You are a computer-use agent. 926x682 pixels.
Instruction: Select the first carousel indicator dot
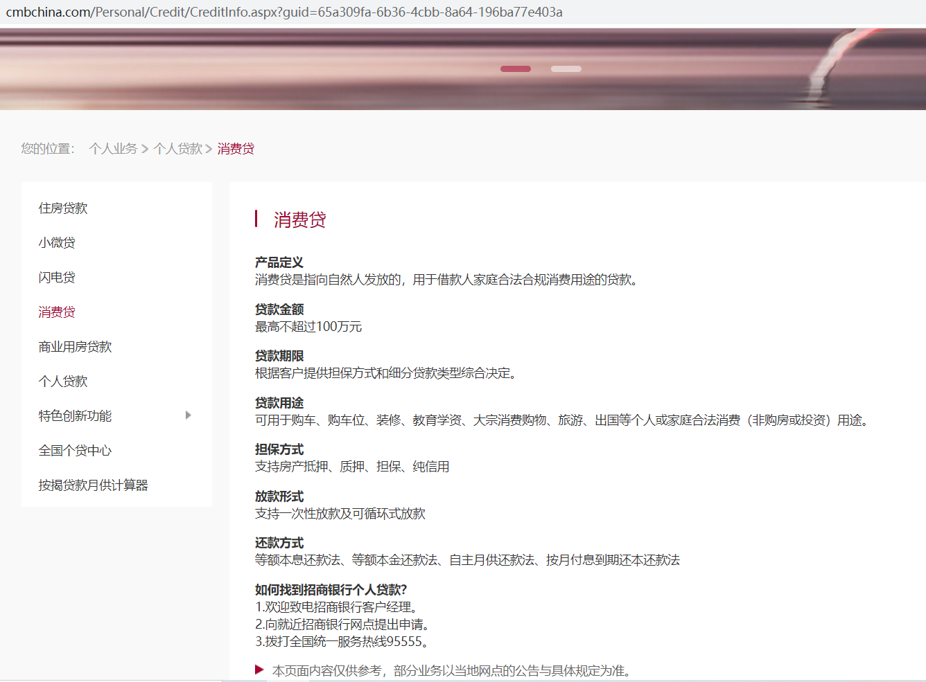pos(515,69)
